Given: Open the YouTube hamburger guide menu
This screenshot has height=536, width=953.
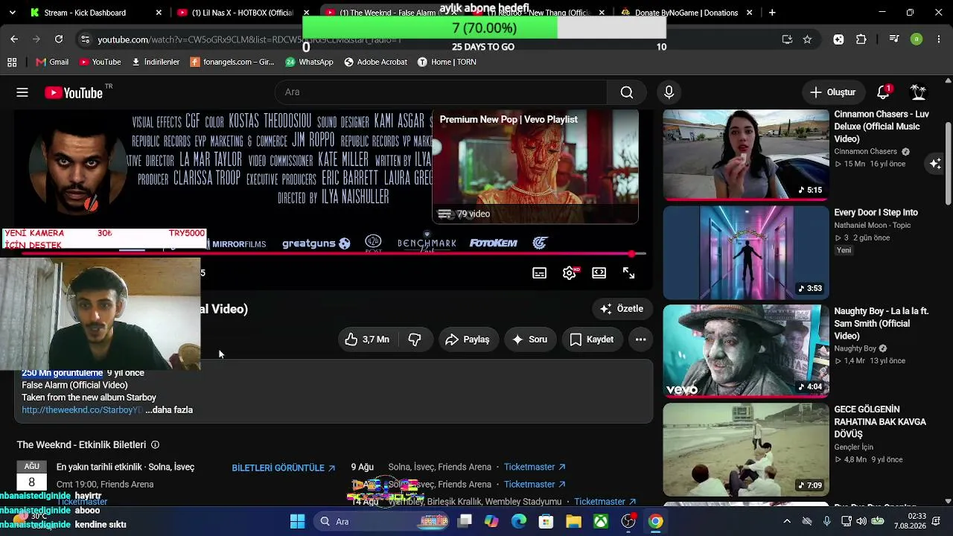Looking at the screenshot, I should coord(22,92).
